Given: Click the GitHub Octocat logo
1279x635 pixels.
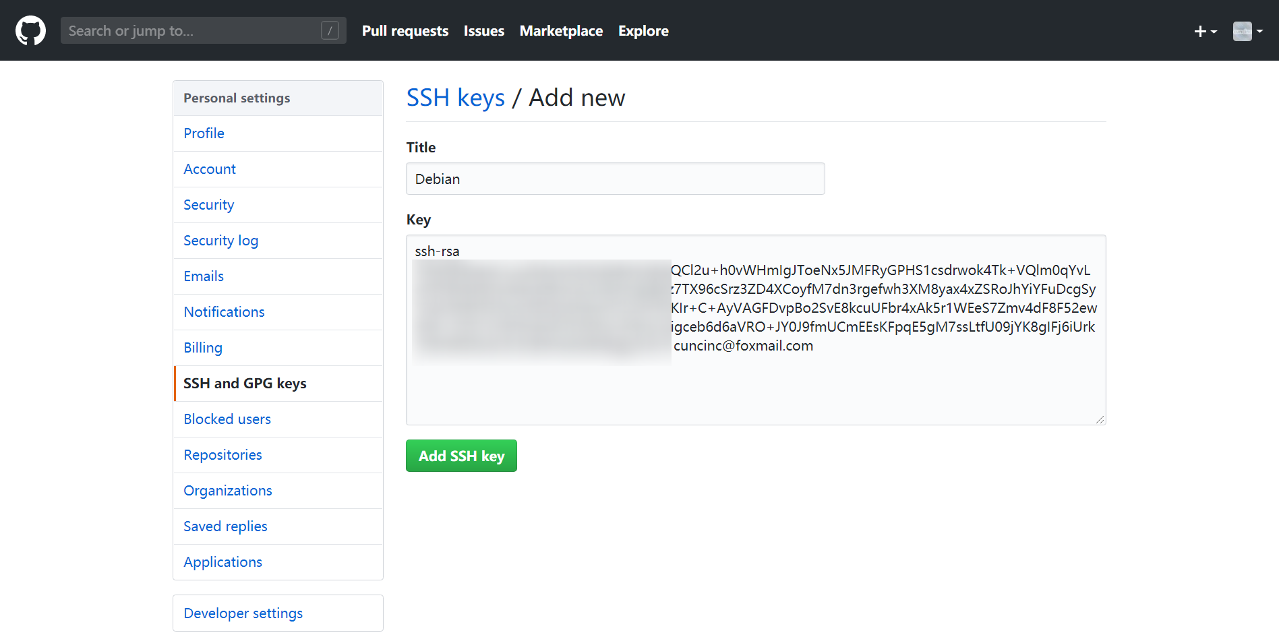Looking at the screenshot, I should 30,31.
